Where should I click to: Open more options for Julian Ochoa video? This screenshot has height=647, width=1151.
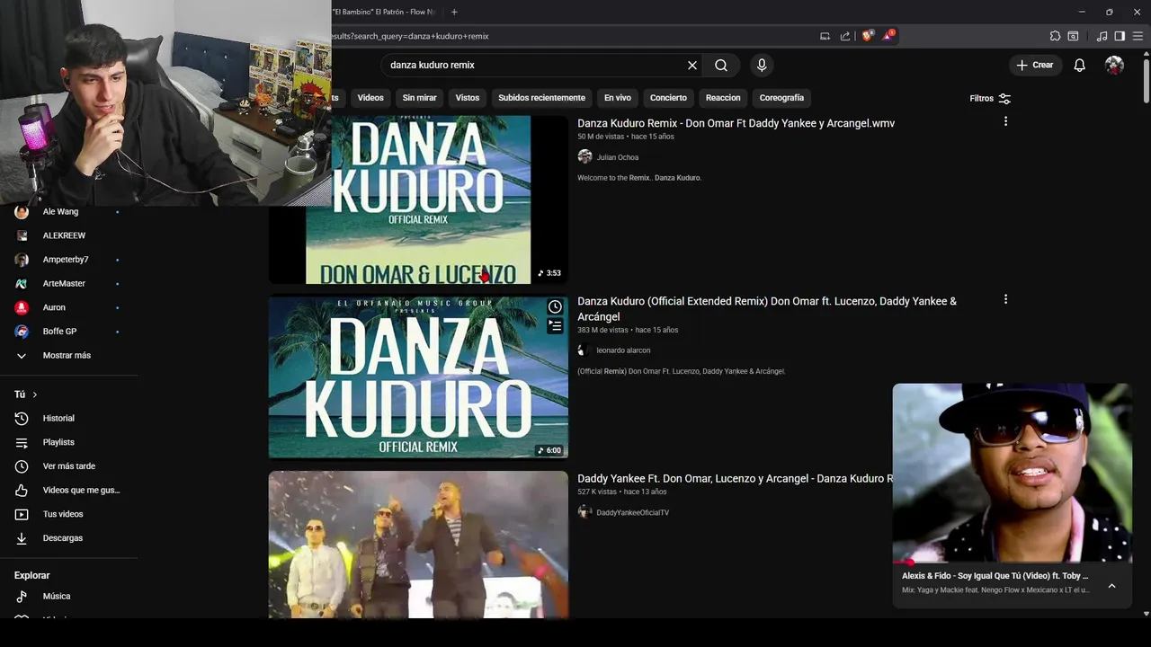[x=1005, y=121]
